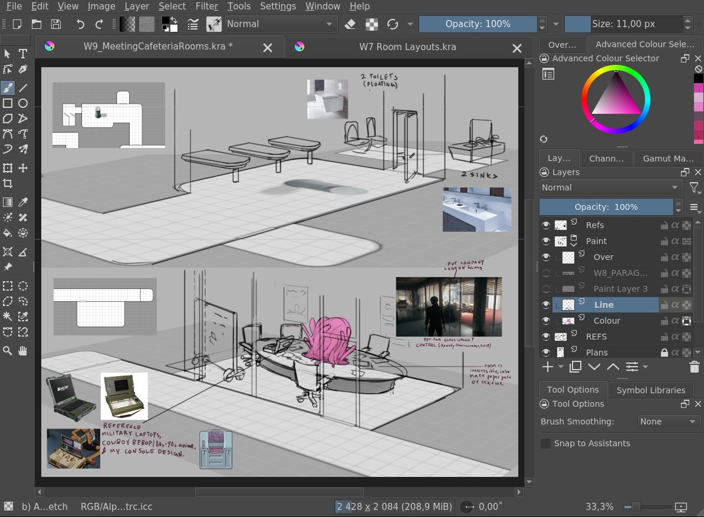Move layer down with the chevron
The height and width of the screenshot is (517, 704).
click(594, 367)
